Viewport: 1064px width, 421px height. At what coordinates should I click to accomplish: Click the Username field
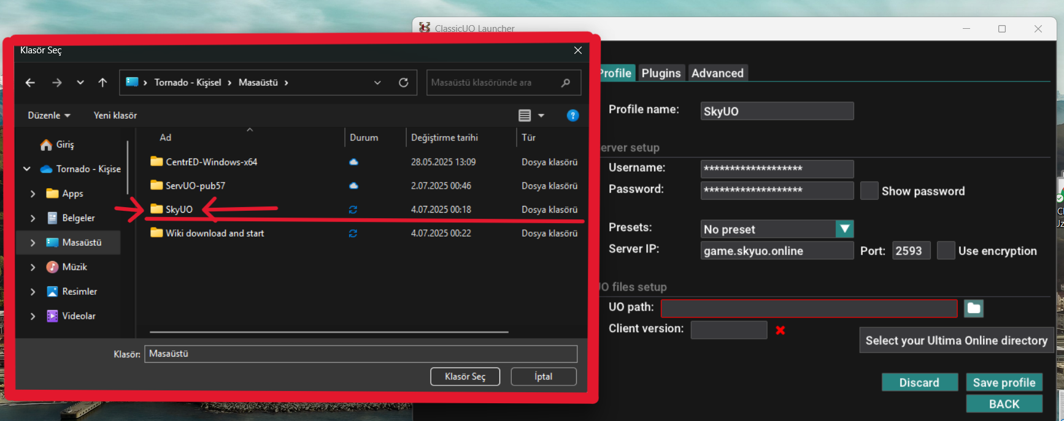click(777, 169)
